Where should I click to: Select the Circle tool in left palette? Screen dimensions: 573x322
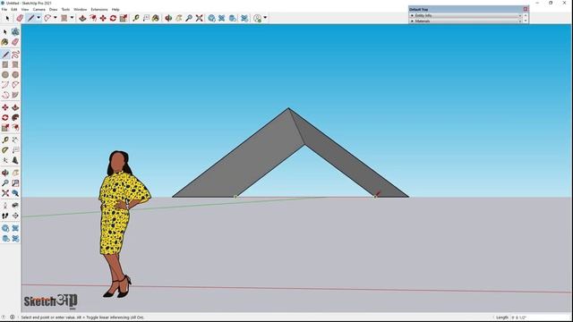[5, 74]
